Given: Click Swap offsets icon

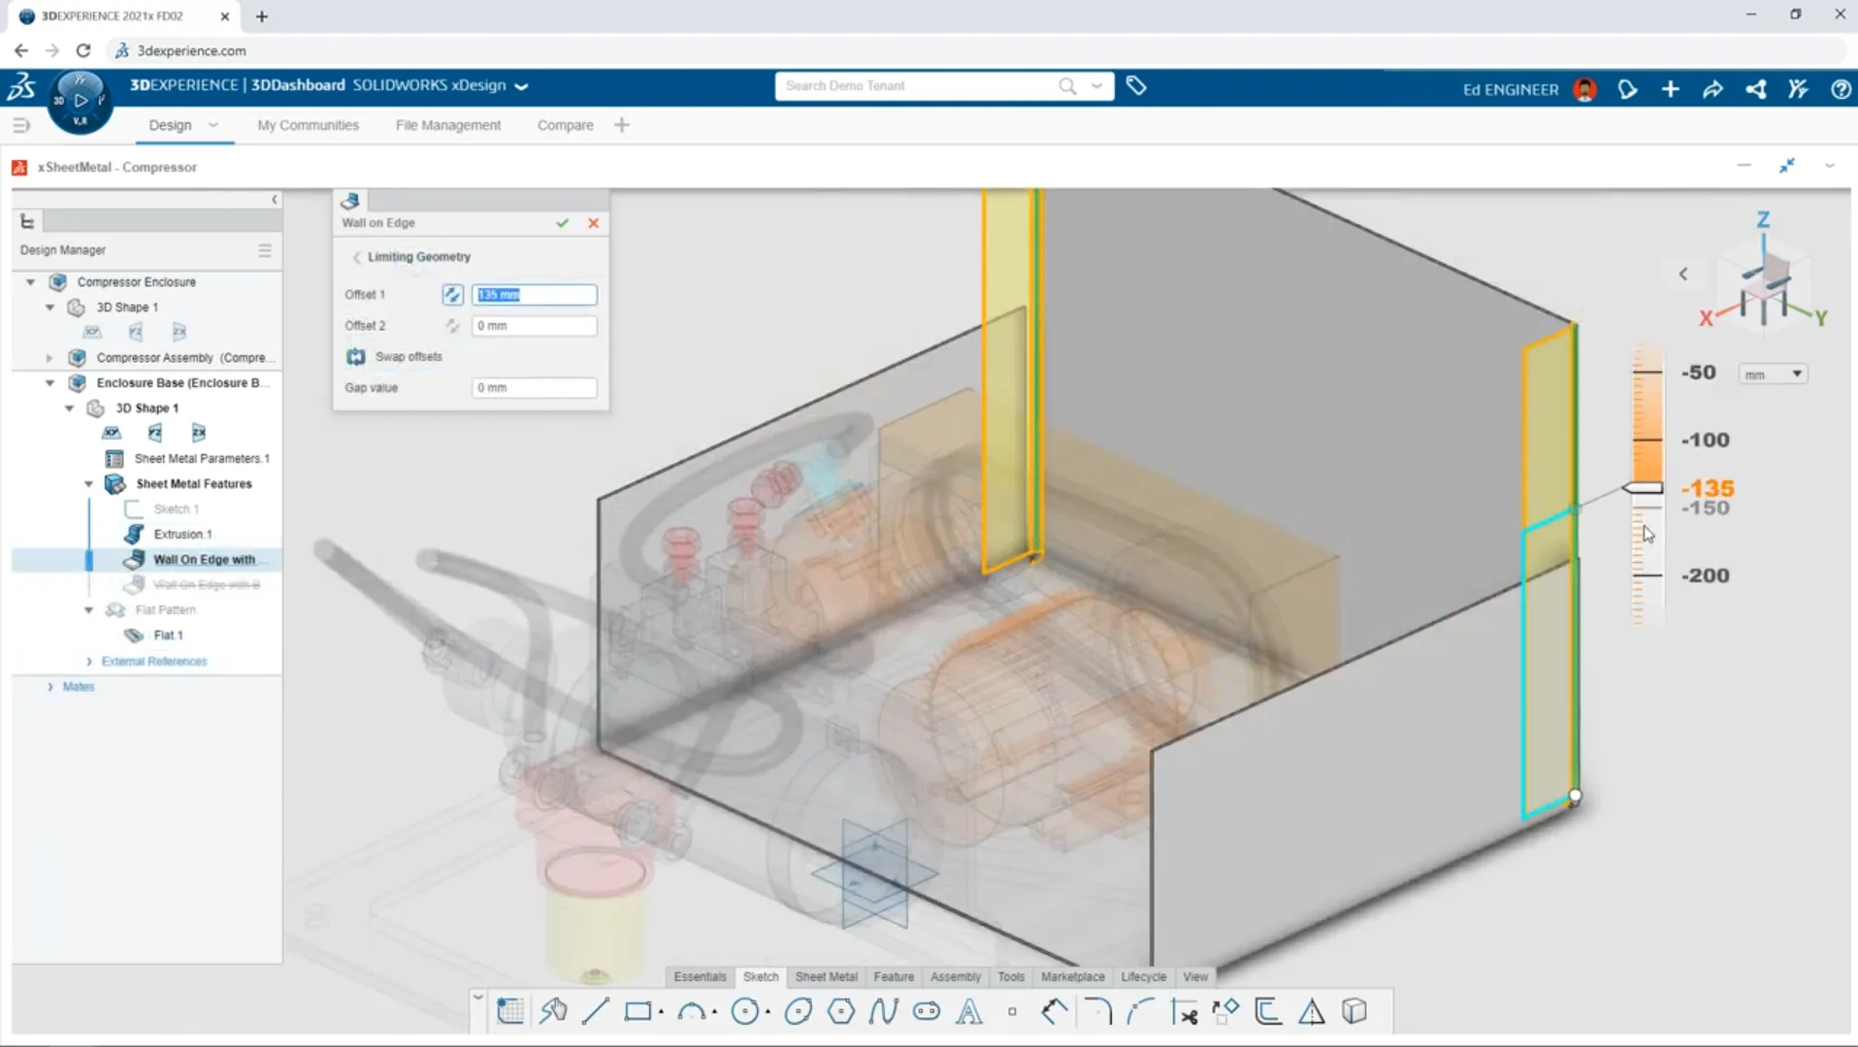Looking at the screenshot, I should point(356,357).
